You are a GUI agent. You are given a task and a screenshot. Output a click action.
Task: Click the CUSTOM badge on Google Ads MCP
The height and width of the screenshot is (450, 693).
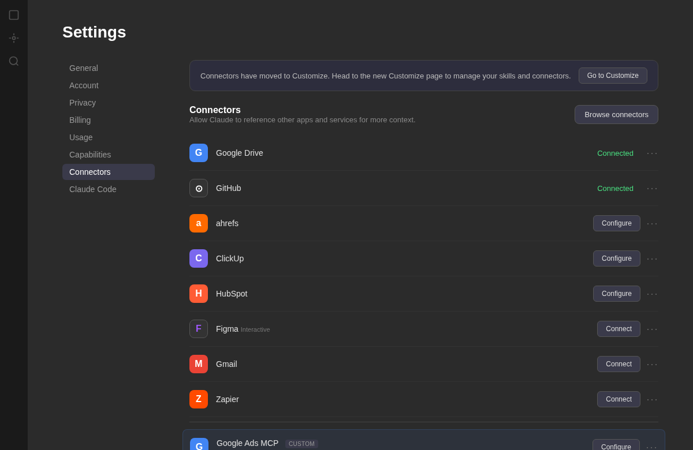click(x=301, y=444)
